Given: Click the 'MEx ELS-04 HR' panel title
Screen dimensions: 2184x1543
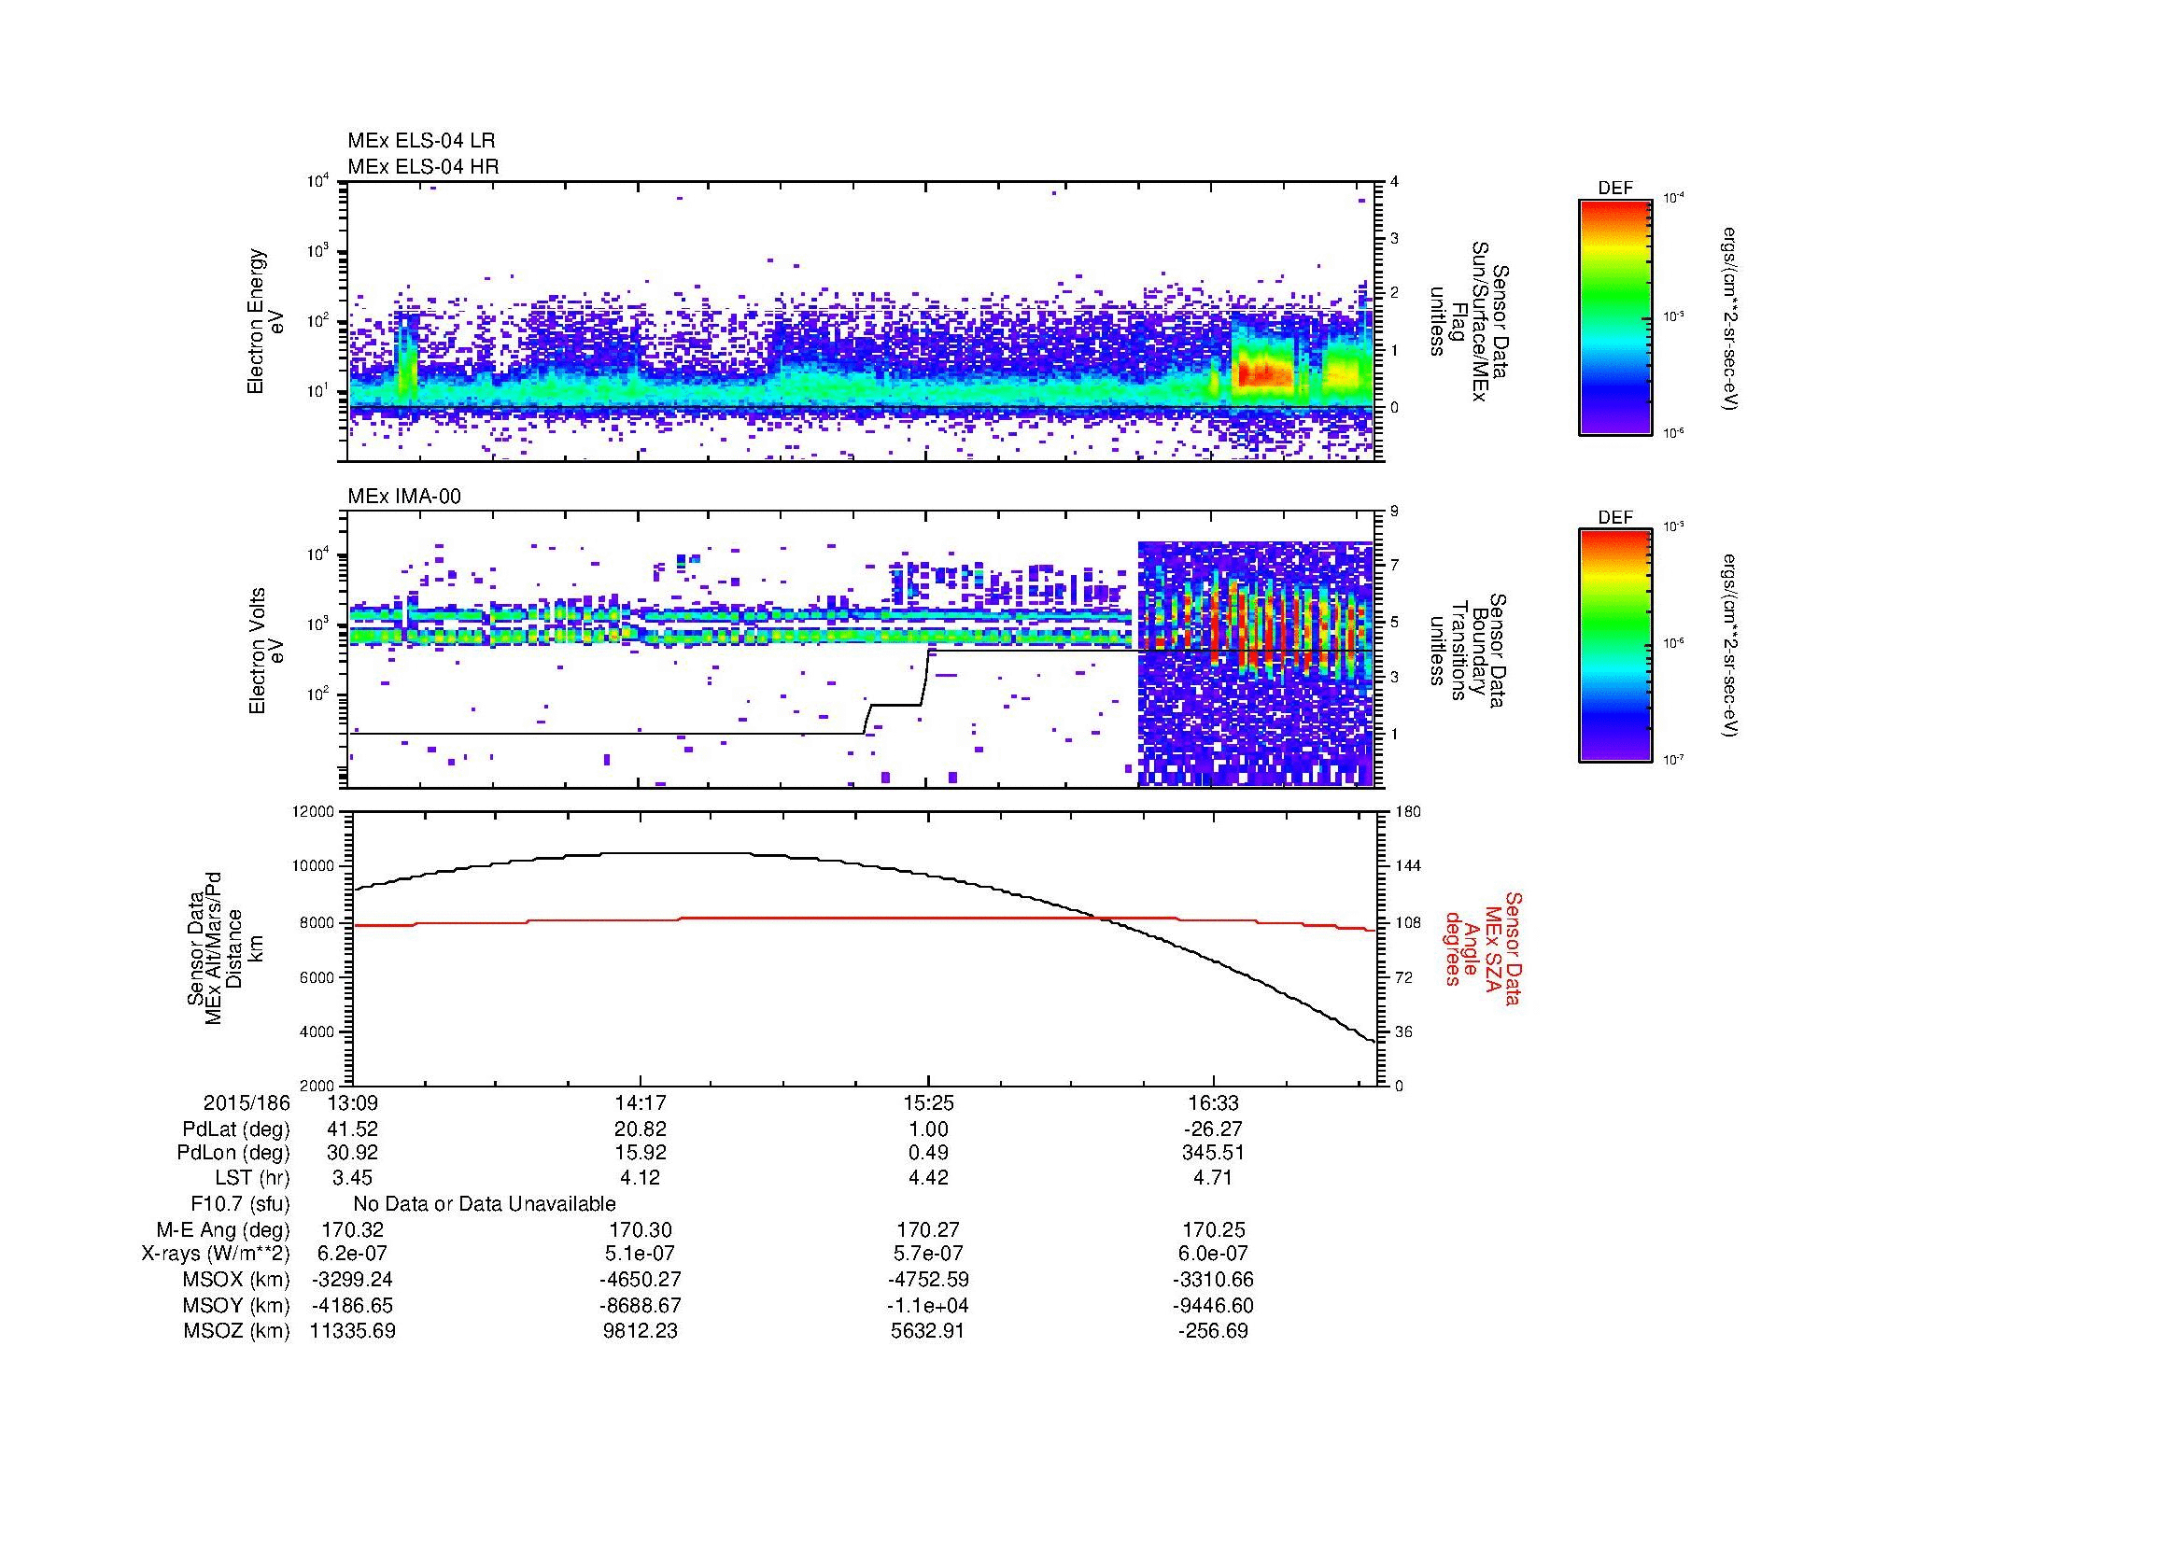Looking at the screenshot, I should tap(423, 166).
